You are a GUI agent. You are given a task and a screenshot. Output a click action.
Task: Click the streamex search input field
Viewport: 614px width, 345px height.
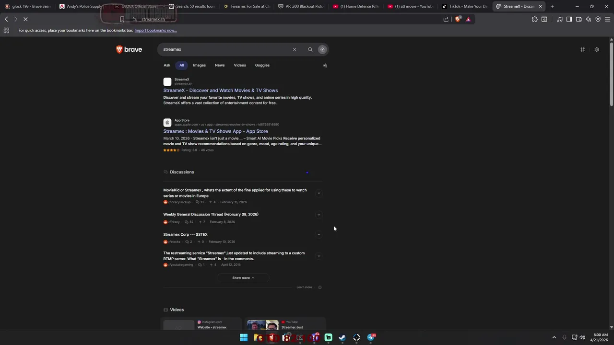click(x=225, y=49)
